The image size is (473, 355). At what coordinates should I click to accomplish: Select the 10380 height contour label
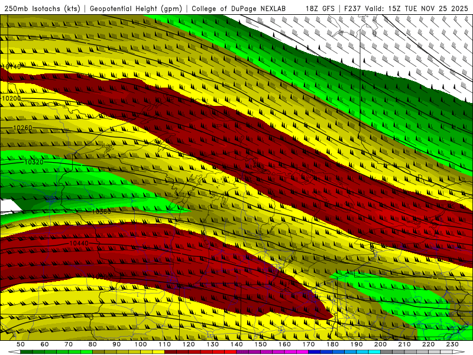(x=101, y=211)
